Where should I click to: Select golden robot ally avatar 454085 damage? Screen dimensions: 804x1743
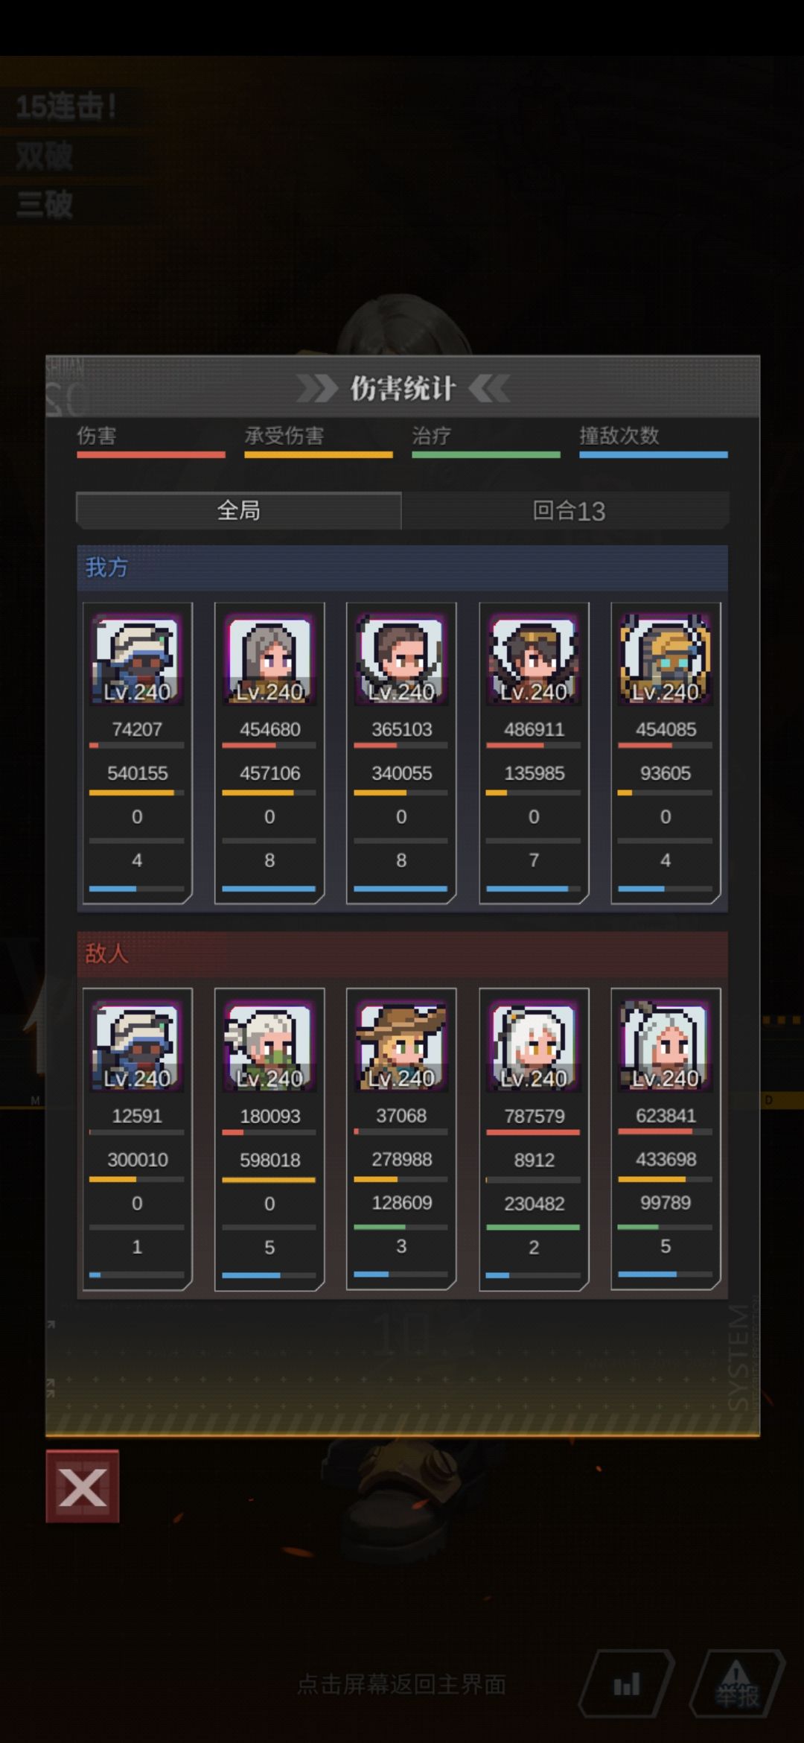pyautogui.click(x=666, y=660)
